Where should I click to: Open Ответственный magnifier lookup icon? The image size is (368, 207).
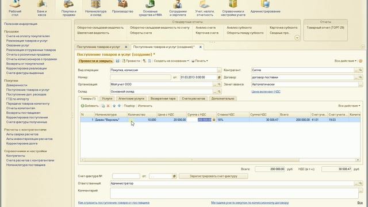pyautogui.click(x=361, y=183)
